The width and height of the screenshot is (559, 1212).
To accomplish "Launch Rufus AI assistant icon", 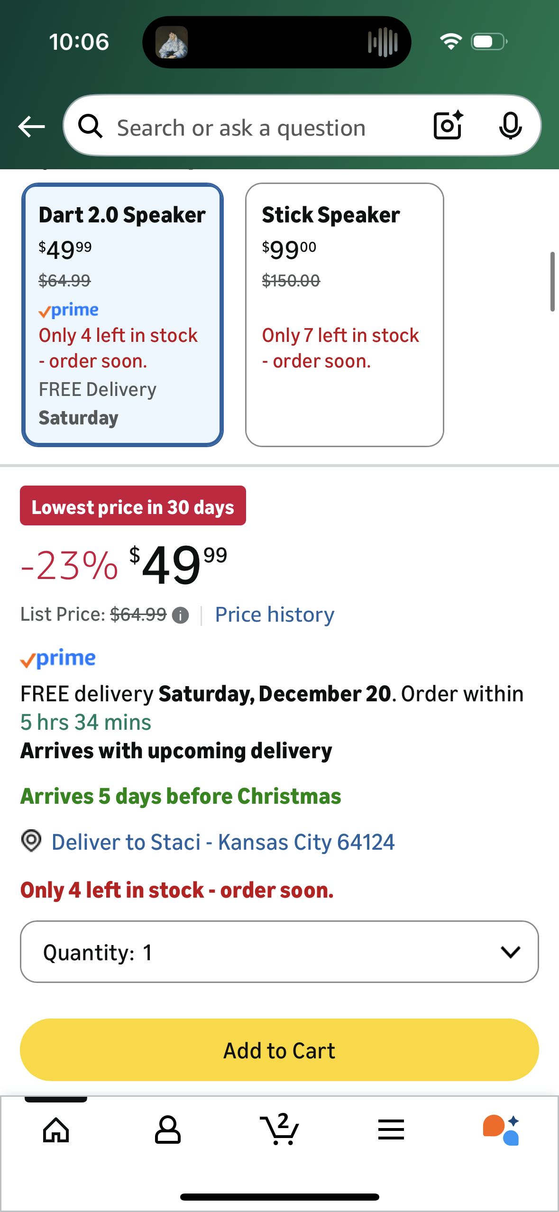I will pyautogui.click(x=501, y=1129).
